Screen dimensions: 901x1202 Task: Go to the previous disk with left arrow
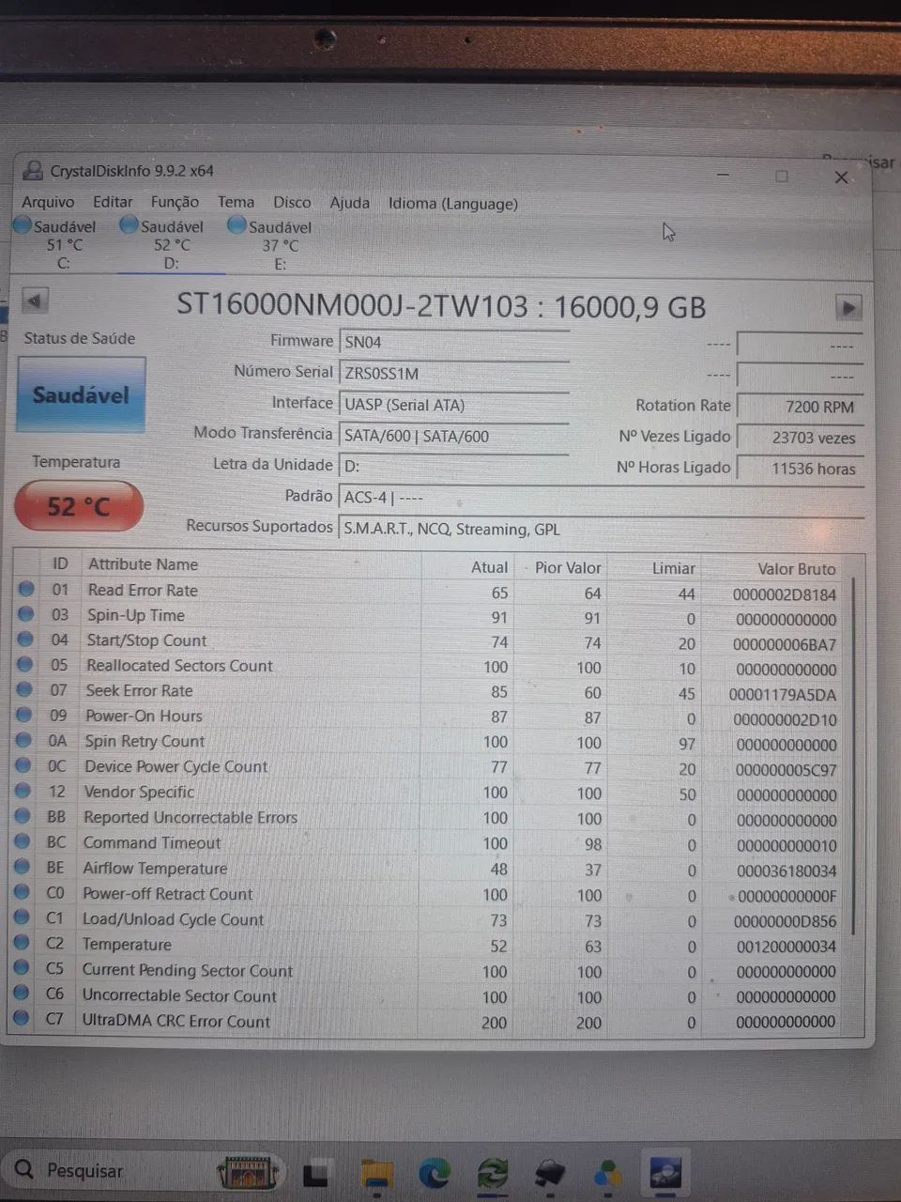(35, 301)
